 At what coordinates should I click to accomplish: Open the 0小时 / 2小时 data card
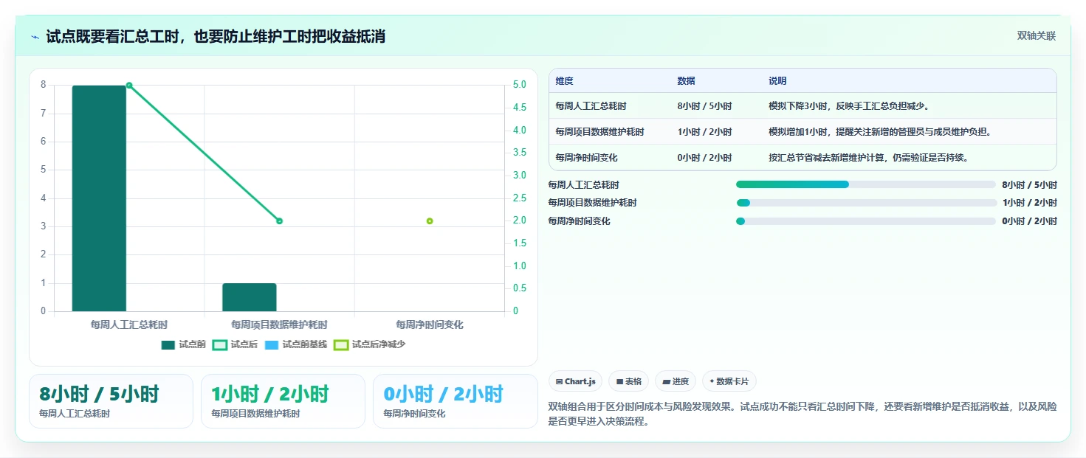pos(455,401)
